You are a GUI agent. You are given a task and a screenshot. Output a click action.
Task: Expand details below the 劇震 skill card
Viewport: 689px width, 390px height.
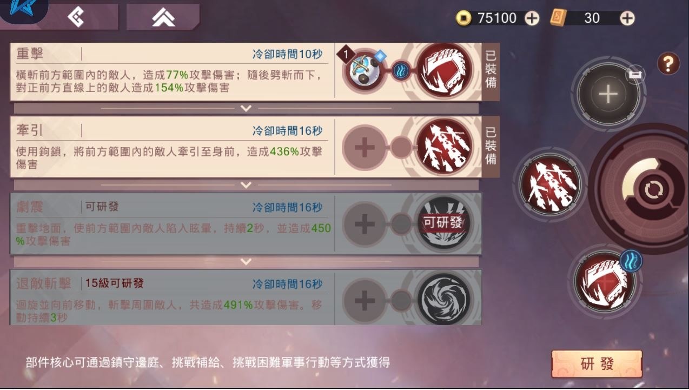point(246,262)
